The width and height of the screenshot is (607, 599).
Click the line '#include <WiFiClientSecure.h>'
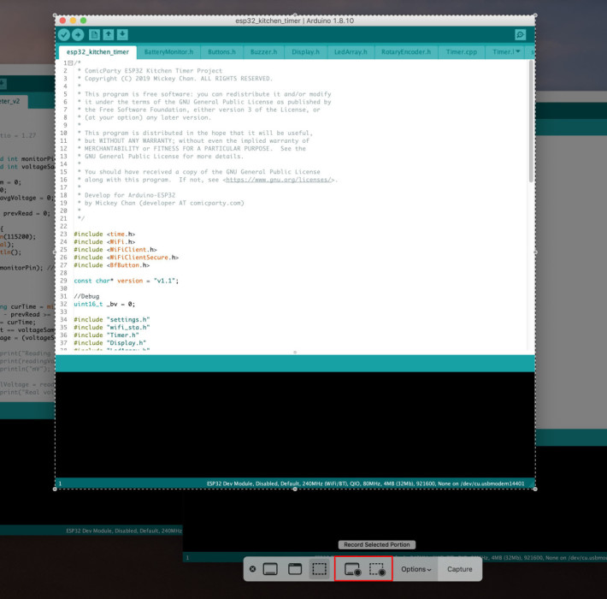click(127, 258)
